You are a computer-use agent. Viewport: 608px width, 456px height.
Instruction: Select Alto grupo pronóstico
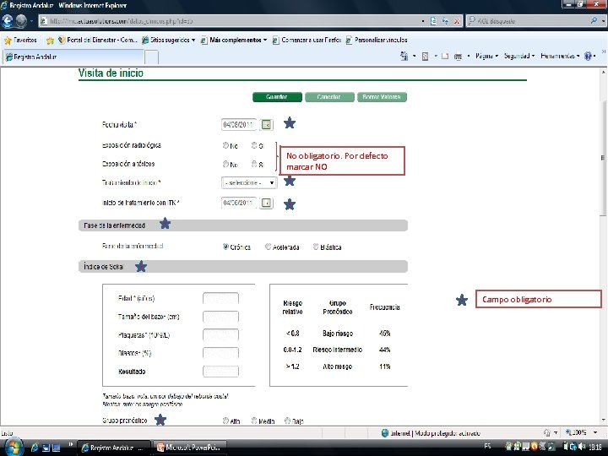pos(225,421)
